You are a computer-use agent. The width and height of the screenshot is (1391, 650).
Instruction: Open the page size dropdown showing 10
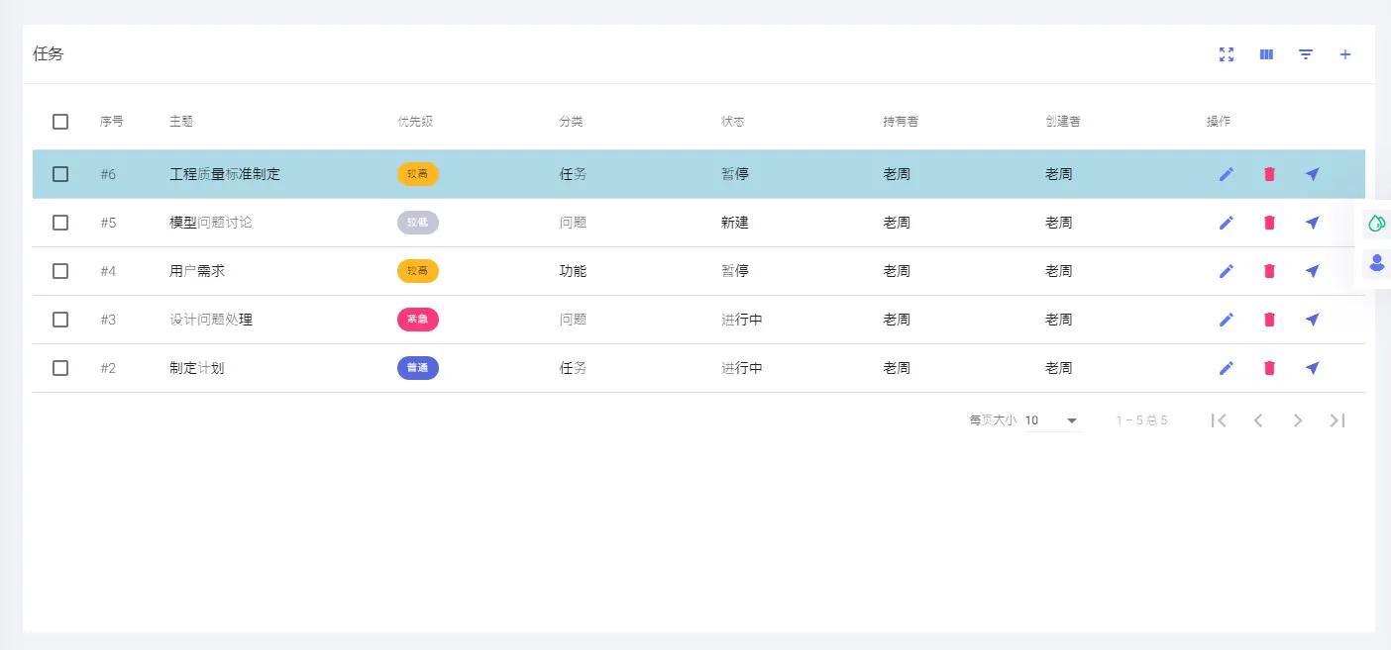[x=1052, y=420]
